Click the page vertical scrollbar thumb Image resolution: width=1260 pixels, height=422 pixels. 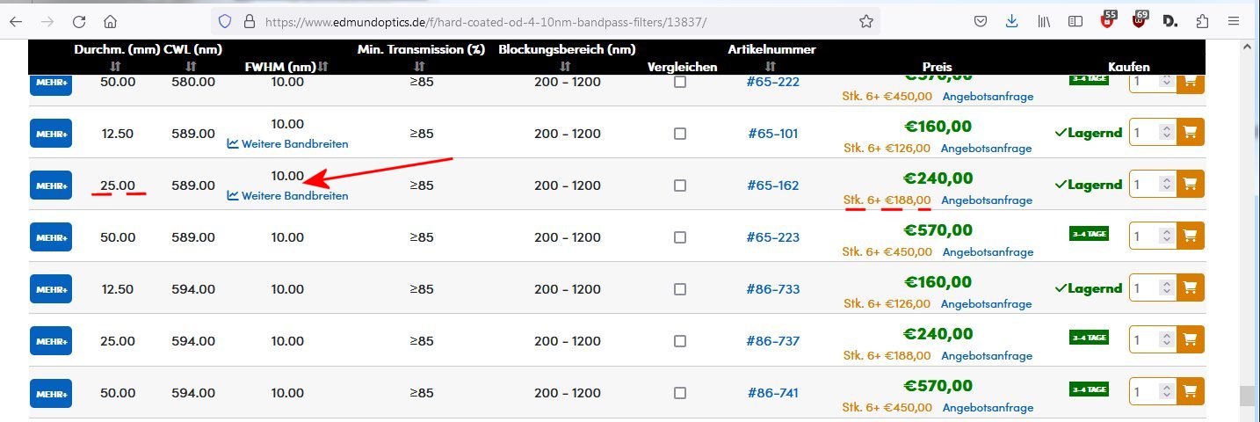tap(1246, 396)
